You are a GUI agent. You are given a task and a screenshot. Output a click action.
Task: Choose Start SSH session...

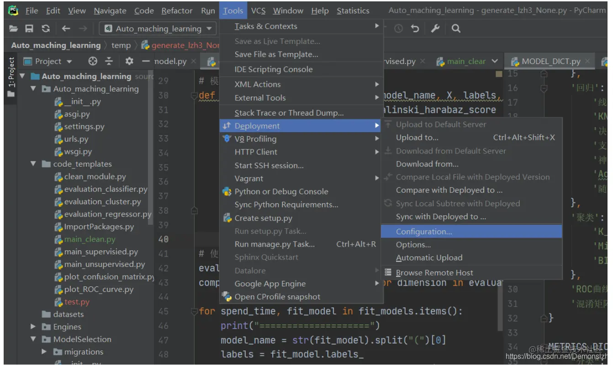tap(301, 165)
